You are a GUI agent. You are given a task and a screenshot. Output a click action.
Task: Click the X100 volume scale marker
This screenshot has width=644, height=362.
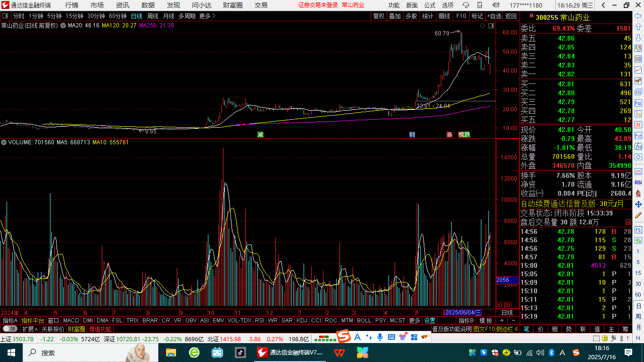504,304
